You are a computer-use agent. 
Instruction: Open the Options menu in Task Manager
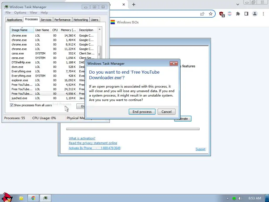click(x=20, y=13)
